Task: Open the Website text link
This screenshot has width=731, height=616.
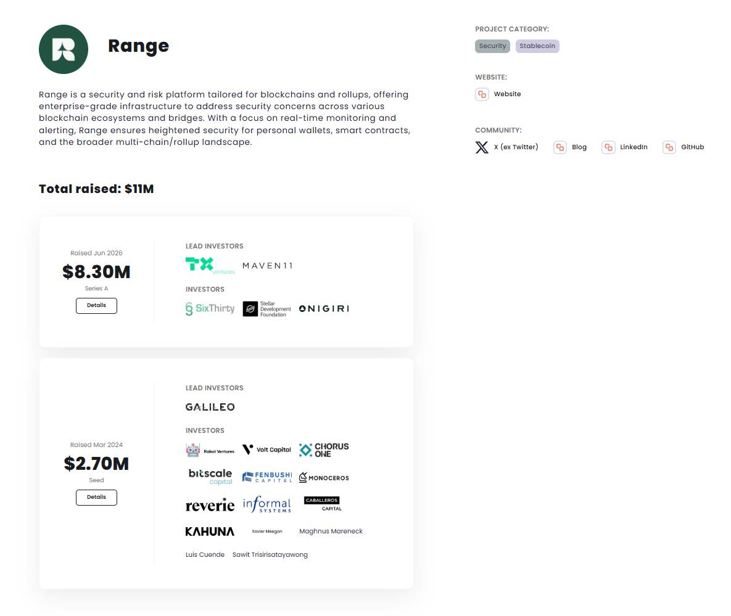Action: click(507, 94)
